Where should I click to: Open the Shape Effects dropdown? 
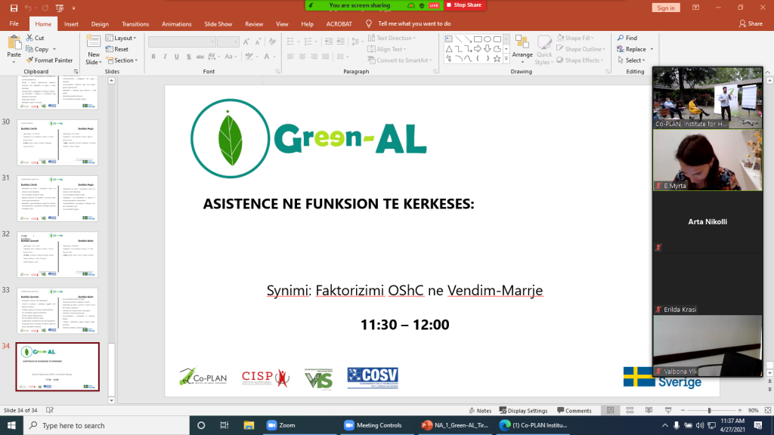[x=580, y=60]
